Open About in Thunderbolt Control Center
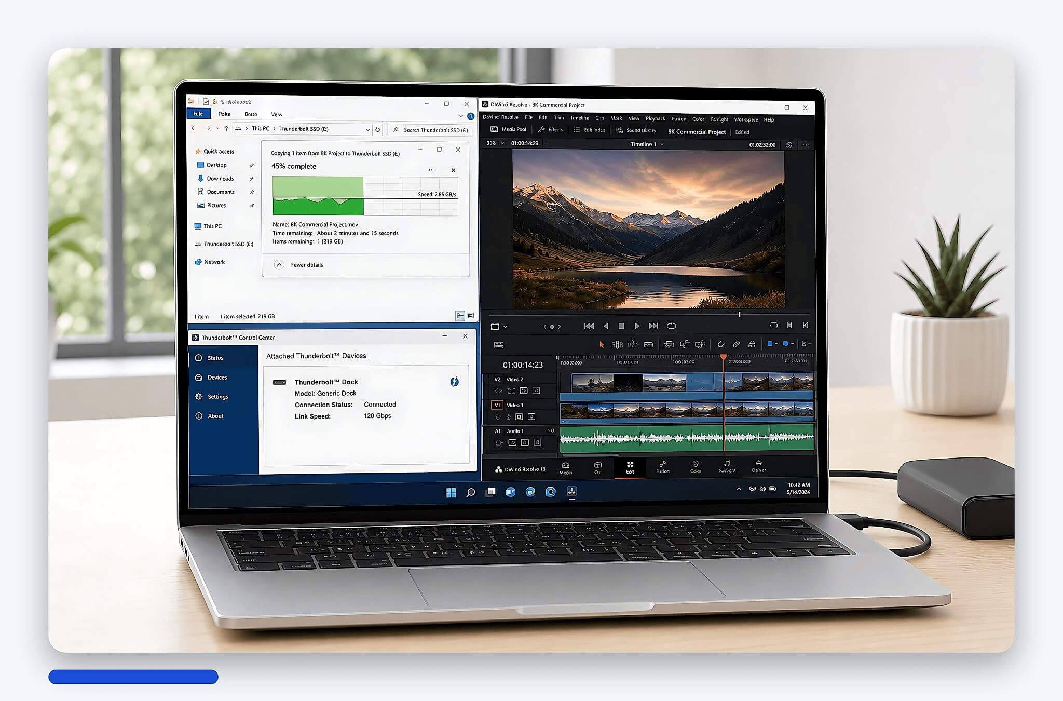This screenshot has width=1063, height=701. click(210, 416)
